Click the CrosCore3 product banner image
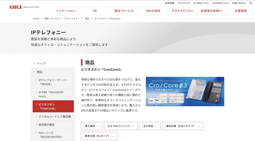The image size is (255, 141). coord(185,91)
